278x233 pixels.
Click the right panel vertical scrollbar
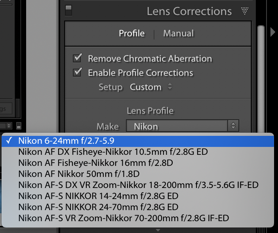261,79
